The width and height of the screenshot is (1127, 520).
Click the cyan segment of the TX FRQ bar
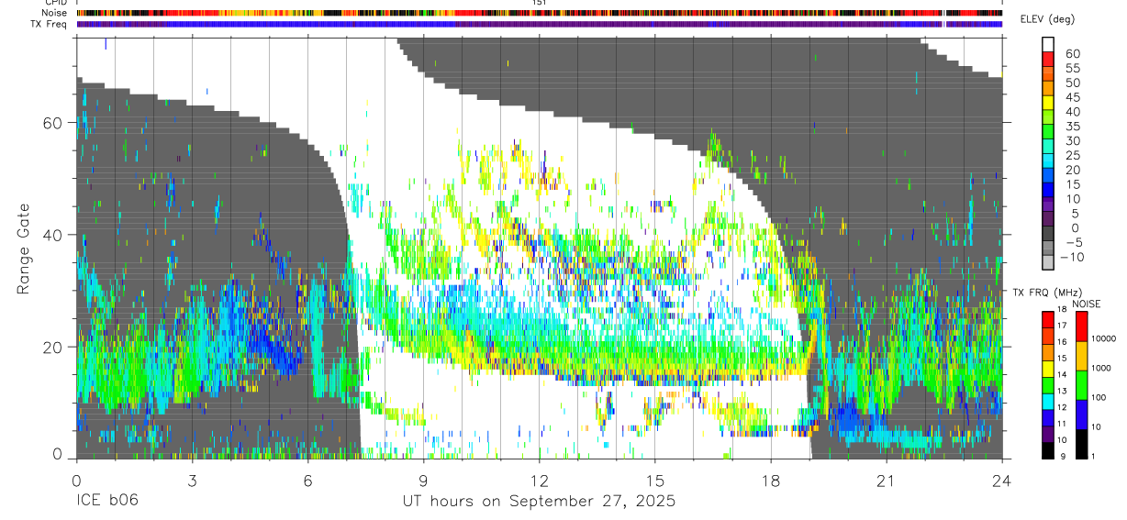pyautogui.click(x=1047, y=402)
